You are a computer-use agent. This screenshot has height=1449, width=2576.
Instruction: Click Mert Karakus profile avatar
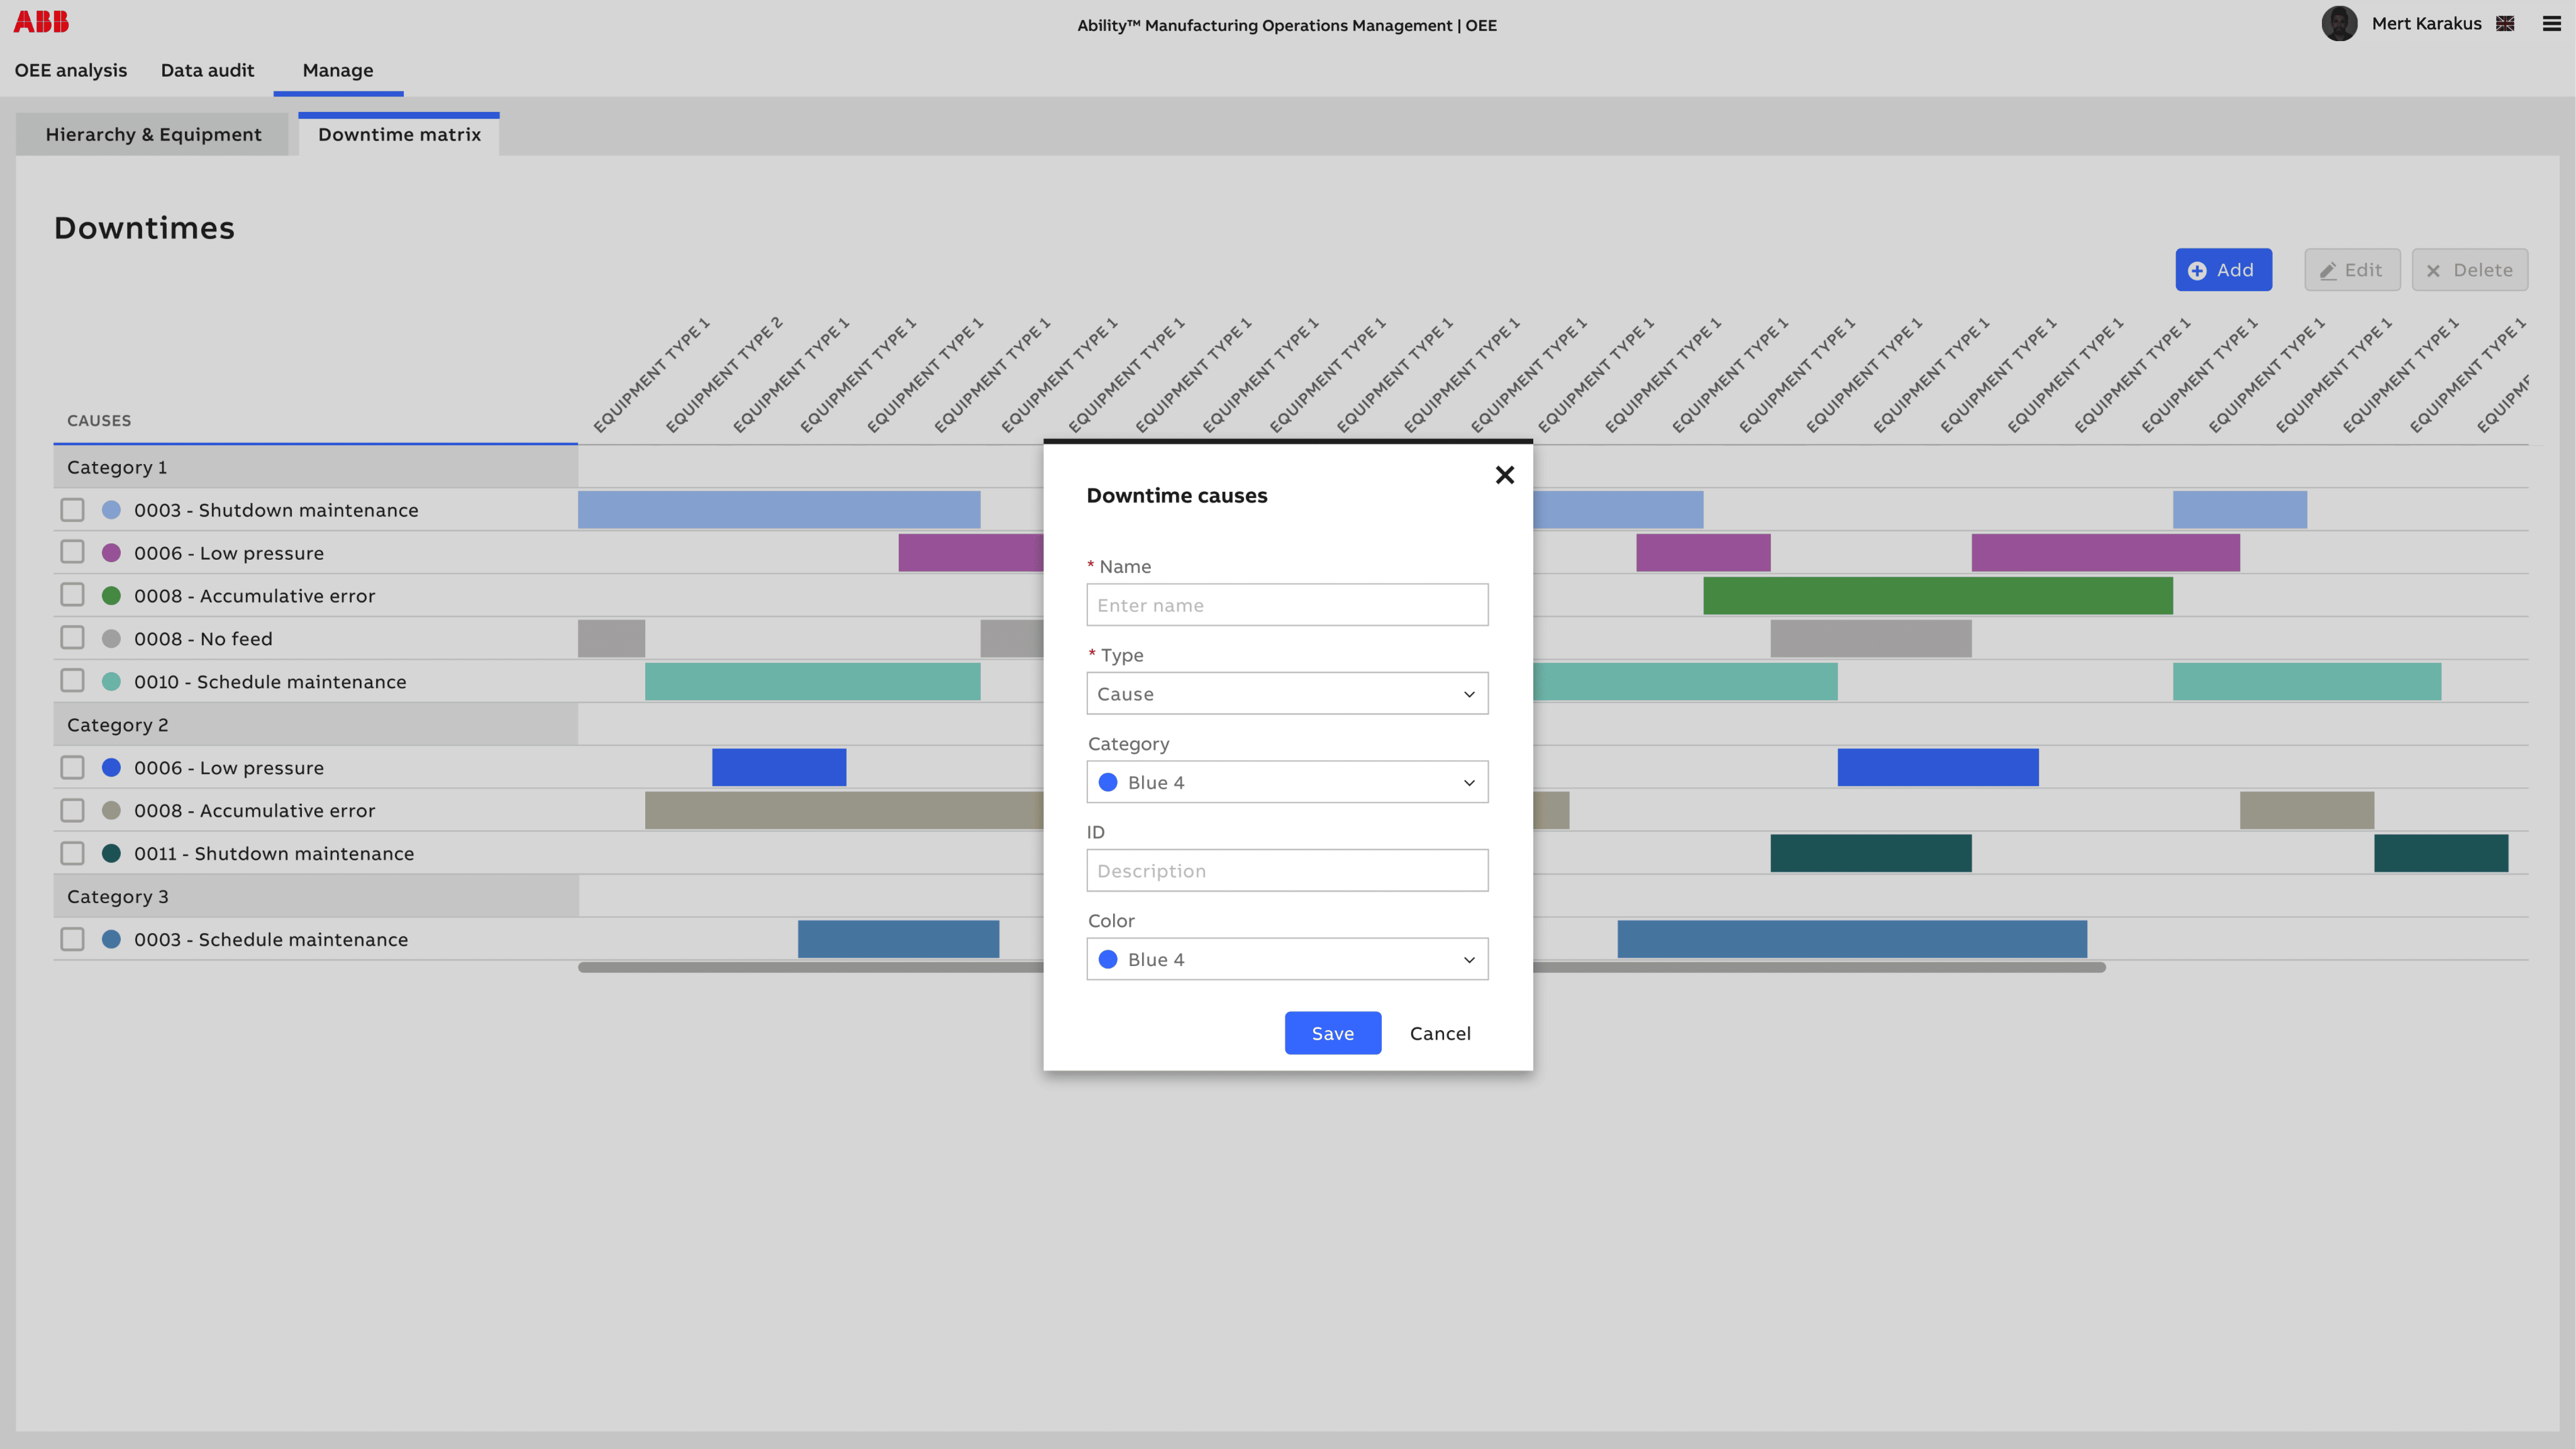[x=2339, y=24]
